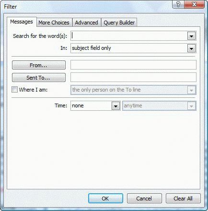The height and width of the screenshot is (211, 208).
Task: Click the From... button
Action: click(39, 65)
